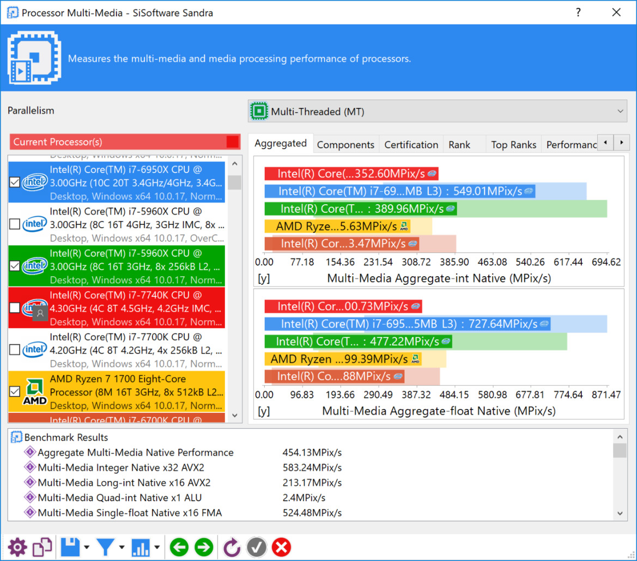
Task: Click the Benchmark Results header icon
Action: [x=16, y=437]
